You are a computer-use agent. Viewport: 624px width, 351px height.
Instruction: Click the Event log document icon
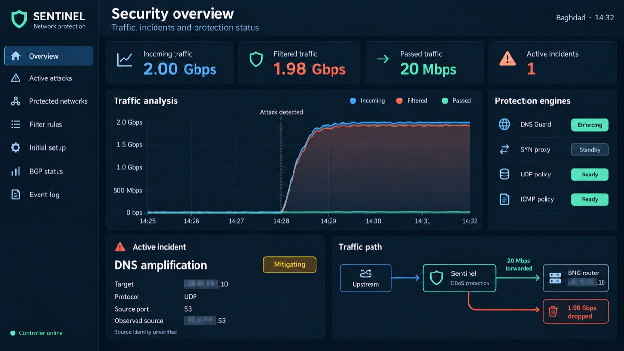point(16,195)
